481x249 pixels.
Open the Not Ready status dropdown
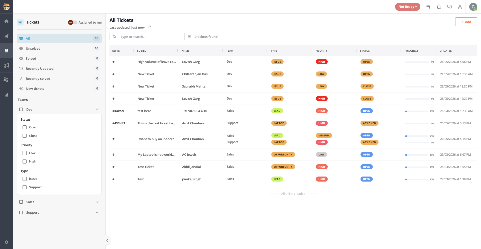[x=408, y=7]
